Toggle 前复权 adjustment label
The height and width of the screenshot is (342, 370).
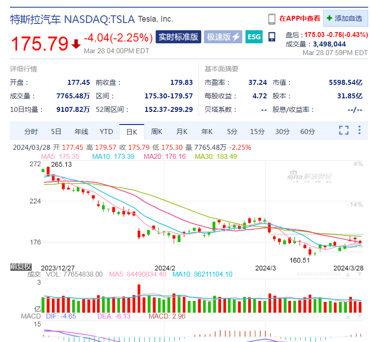(x=21, y=267)
